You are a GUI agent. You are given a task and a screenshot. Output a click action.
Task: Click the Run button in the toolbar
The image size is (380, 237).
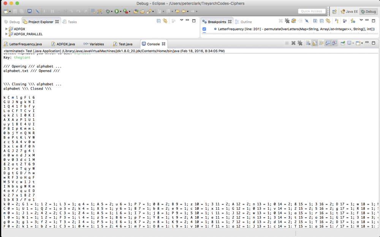(117, 11)
